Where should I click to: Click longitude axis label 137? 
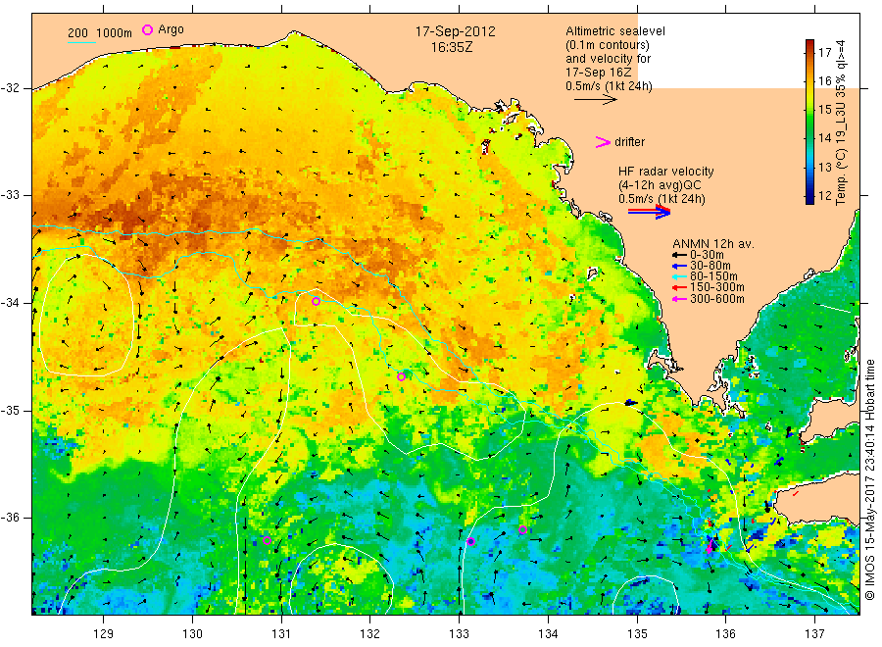point(814,633)
